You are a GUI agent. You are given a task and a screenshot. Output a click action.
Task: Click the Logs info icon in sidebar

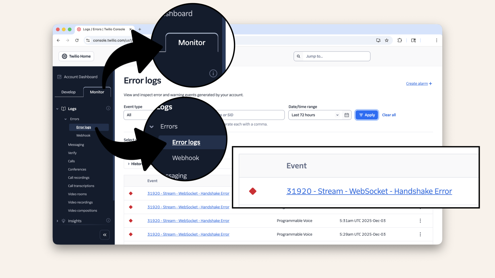click(108, 108)
